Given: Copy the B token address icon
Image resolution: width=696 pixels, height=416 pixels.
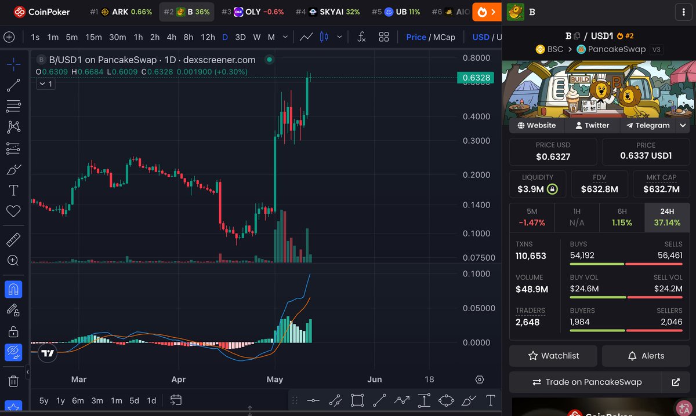Looking at the screenshot, I should 577,36.
